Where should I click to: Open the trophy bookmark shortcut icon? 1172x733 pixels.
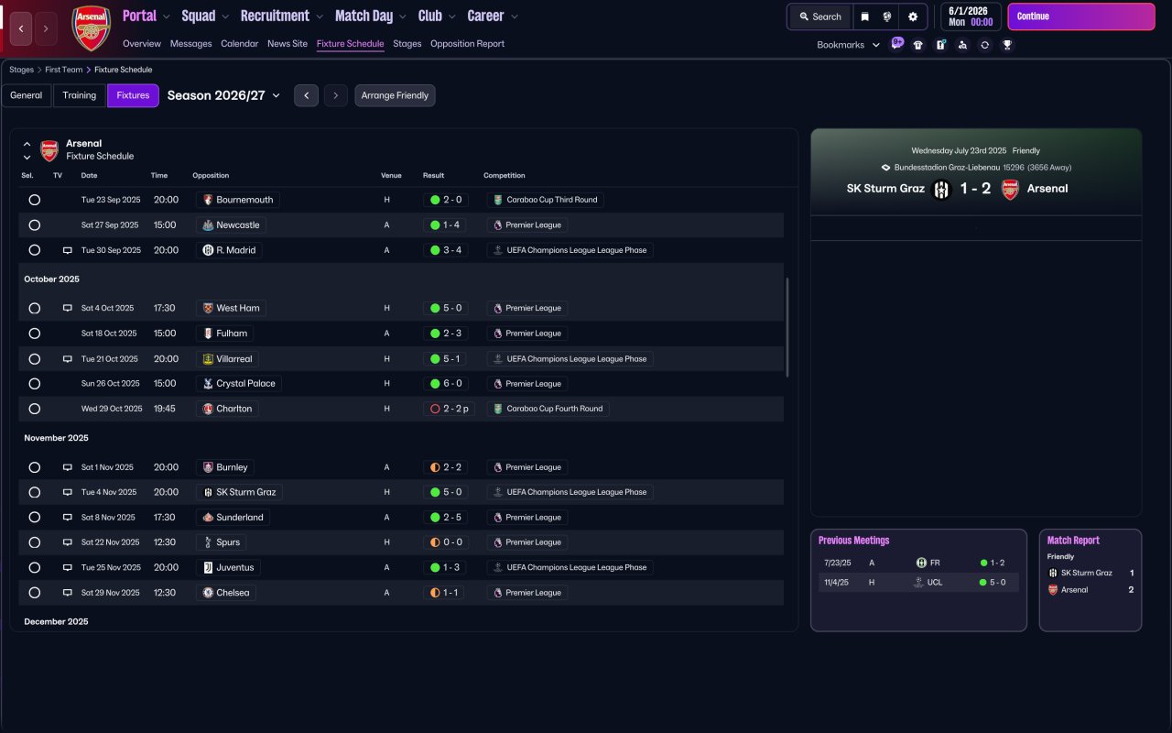(x=1007, y=45)
